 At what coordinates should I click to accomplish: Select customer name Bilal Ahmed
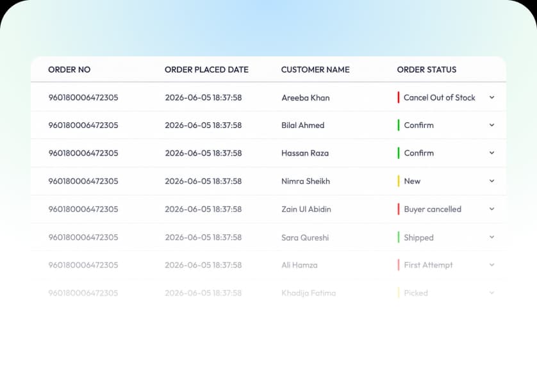pyautogui.click(x=302, y=126)
